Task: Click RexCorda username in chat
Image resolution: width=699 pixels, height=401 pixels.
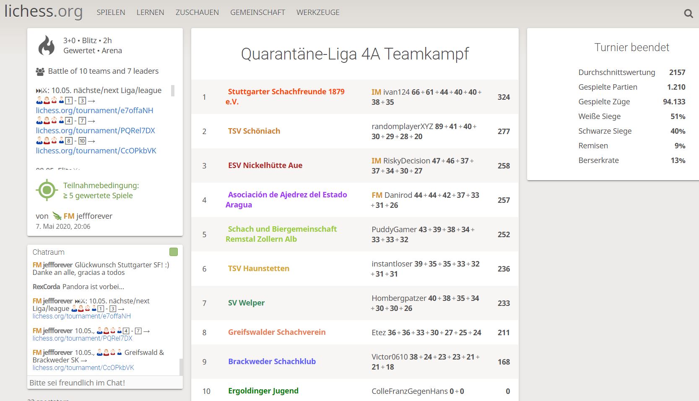Action: 47,287
